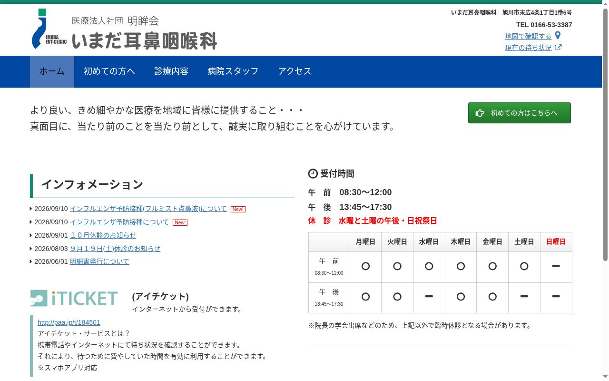Viewport: 609px width, 381px height.
Task: Go to 初めての方へ in the navigation bar
Action: pos(109,71)
